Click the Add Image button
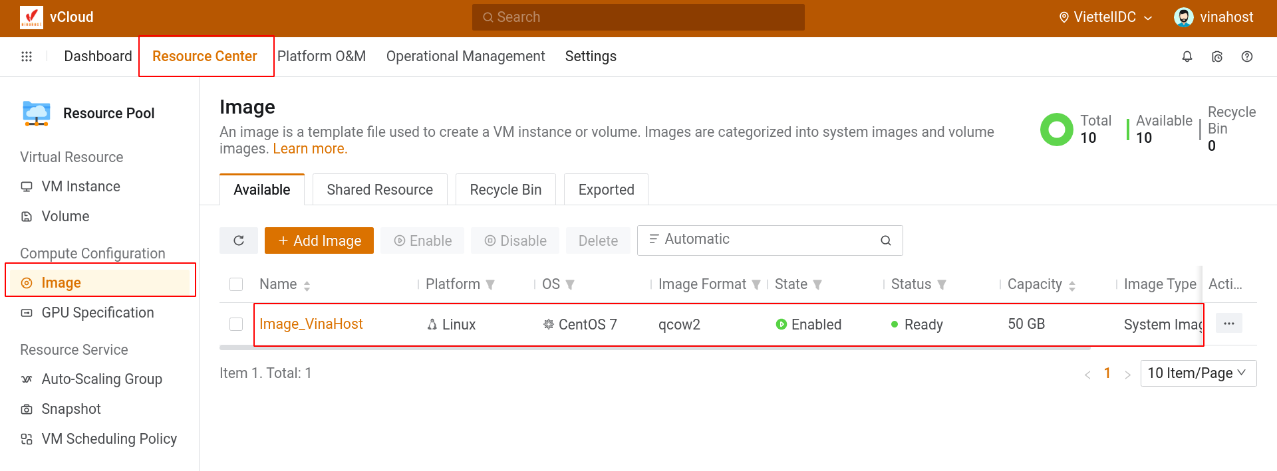 tap(319, 240)
